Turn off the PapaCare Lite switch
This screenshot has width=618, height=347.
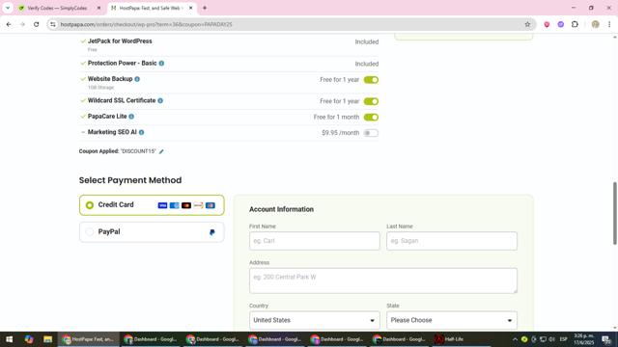[371, 118]
